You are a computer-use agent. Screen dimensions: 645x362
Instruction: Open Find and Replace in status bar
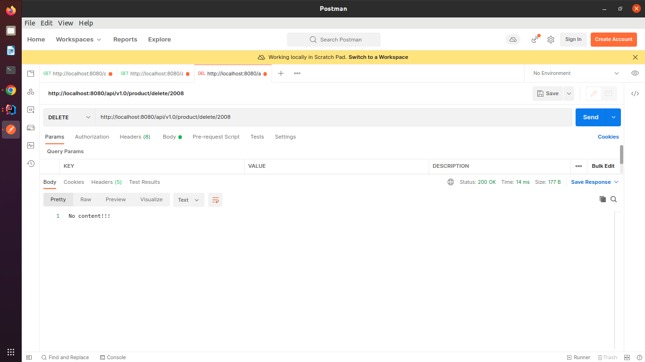click(65, 357)
